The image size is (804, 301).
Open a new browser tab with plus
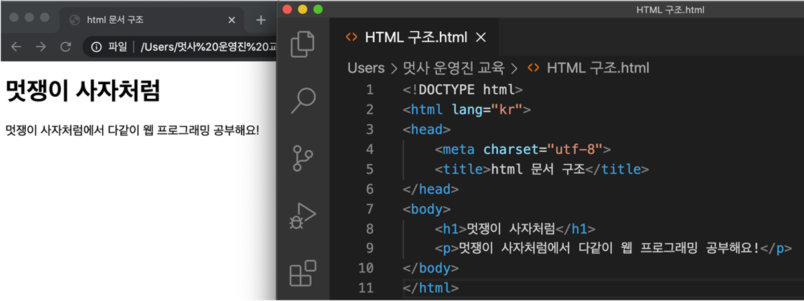[261, 20]
